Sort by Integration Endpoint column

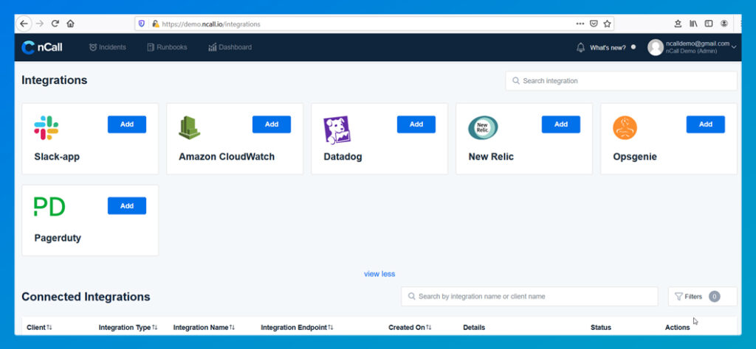[297, 328]
